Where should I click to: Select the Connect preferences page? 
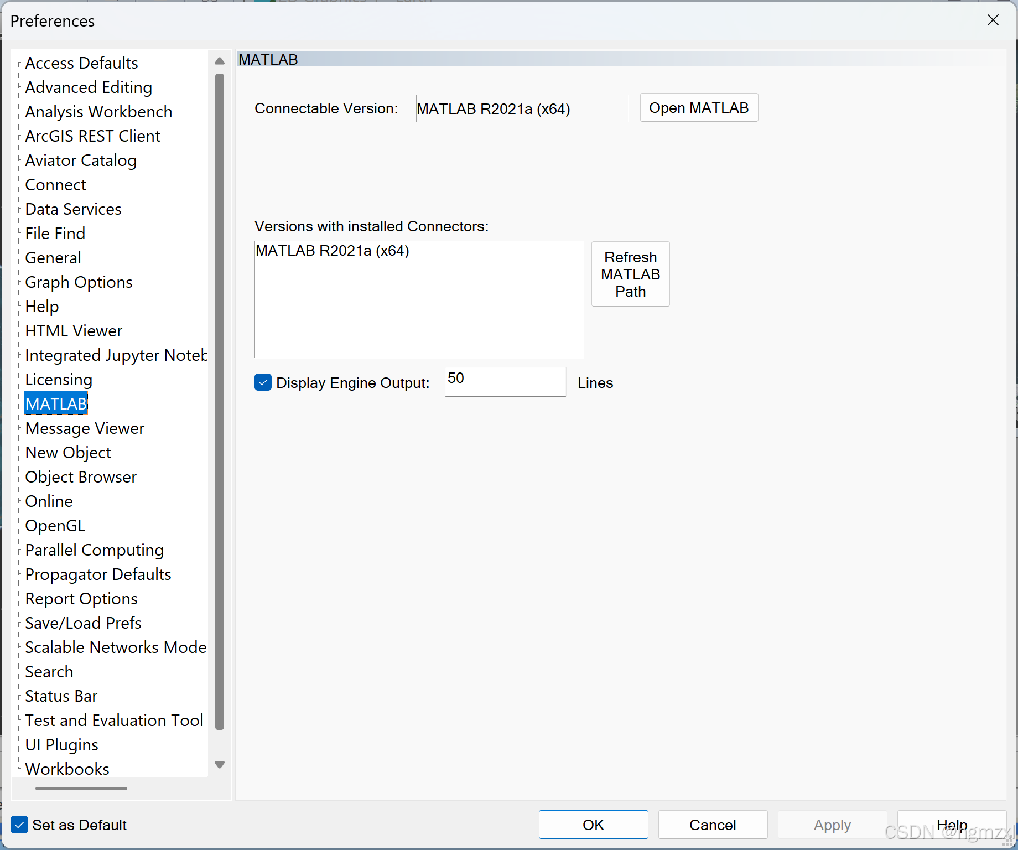[x=55, y=185]
